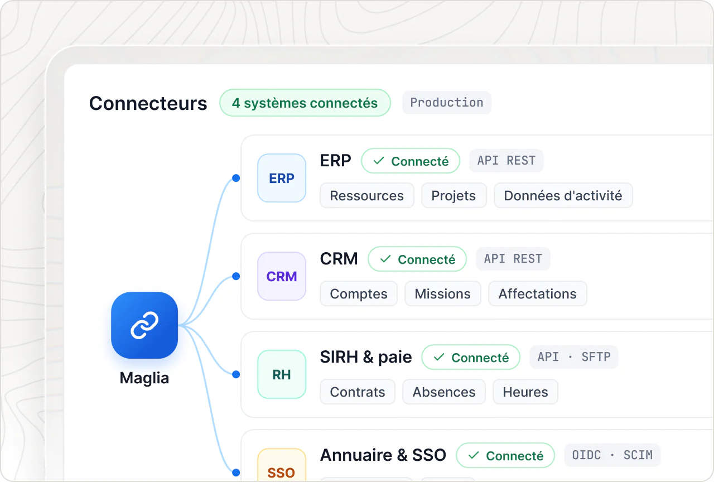Viewport: 714px width, 482px height.
Task: Select the Données d'activité chip
Action: (x=563, y=196)
